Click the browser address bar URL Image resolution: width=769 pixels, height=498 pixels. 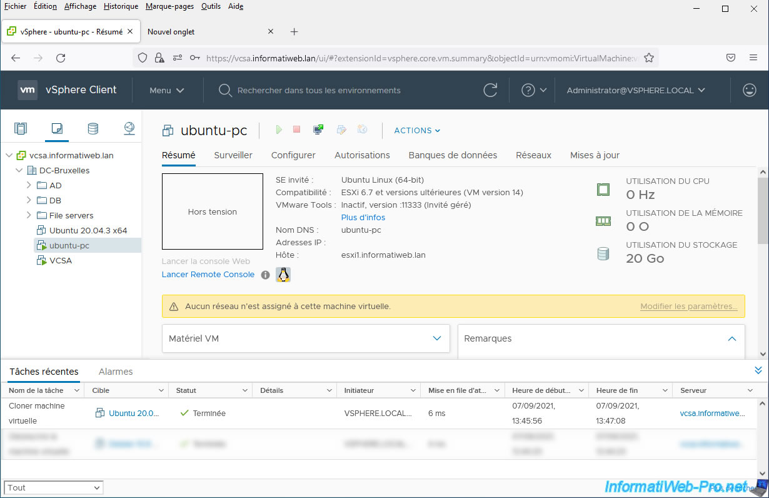point(421,58)
